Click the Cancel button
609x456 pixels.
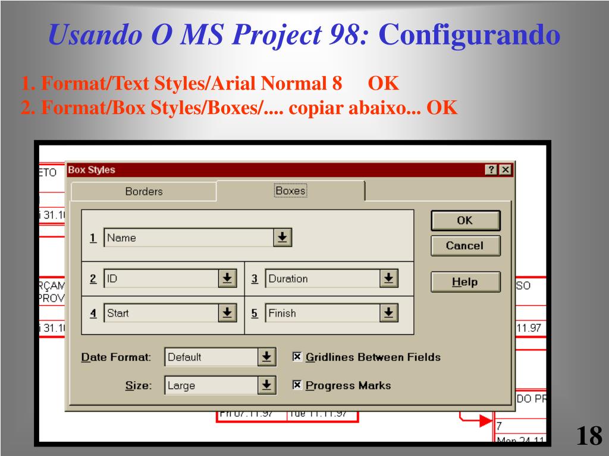[x=465, y=245]
